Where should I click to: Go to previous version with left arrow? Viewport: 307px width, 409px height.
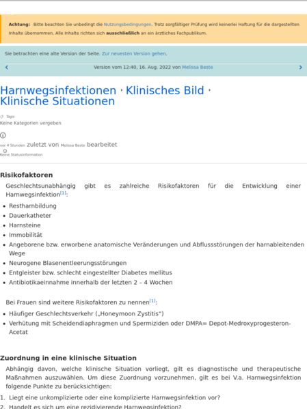(x=7, y=68)
